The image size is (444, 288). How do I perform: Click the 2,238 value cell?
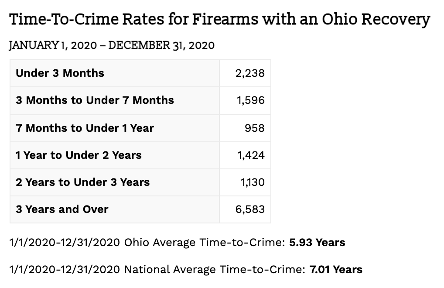(250, 73)
